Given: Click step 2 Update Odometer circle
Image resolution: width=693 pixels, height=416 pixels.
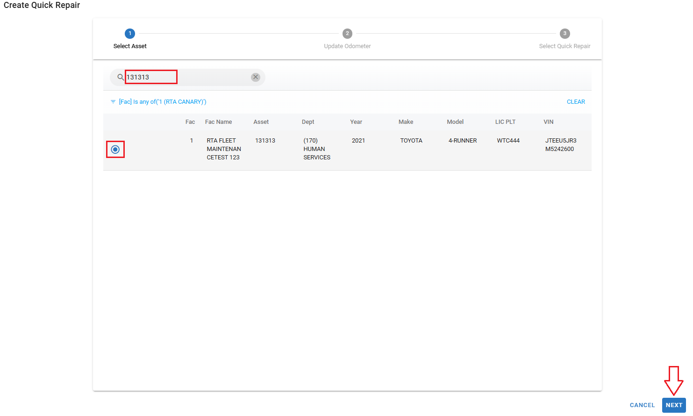Looking at the screenshot, I should pyautogui.click(x=347, y=34).
